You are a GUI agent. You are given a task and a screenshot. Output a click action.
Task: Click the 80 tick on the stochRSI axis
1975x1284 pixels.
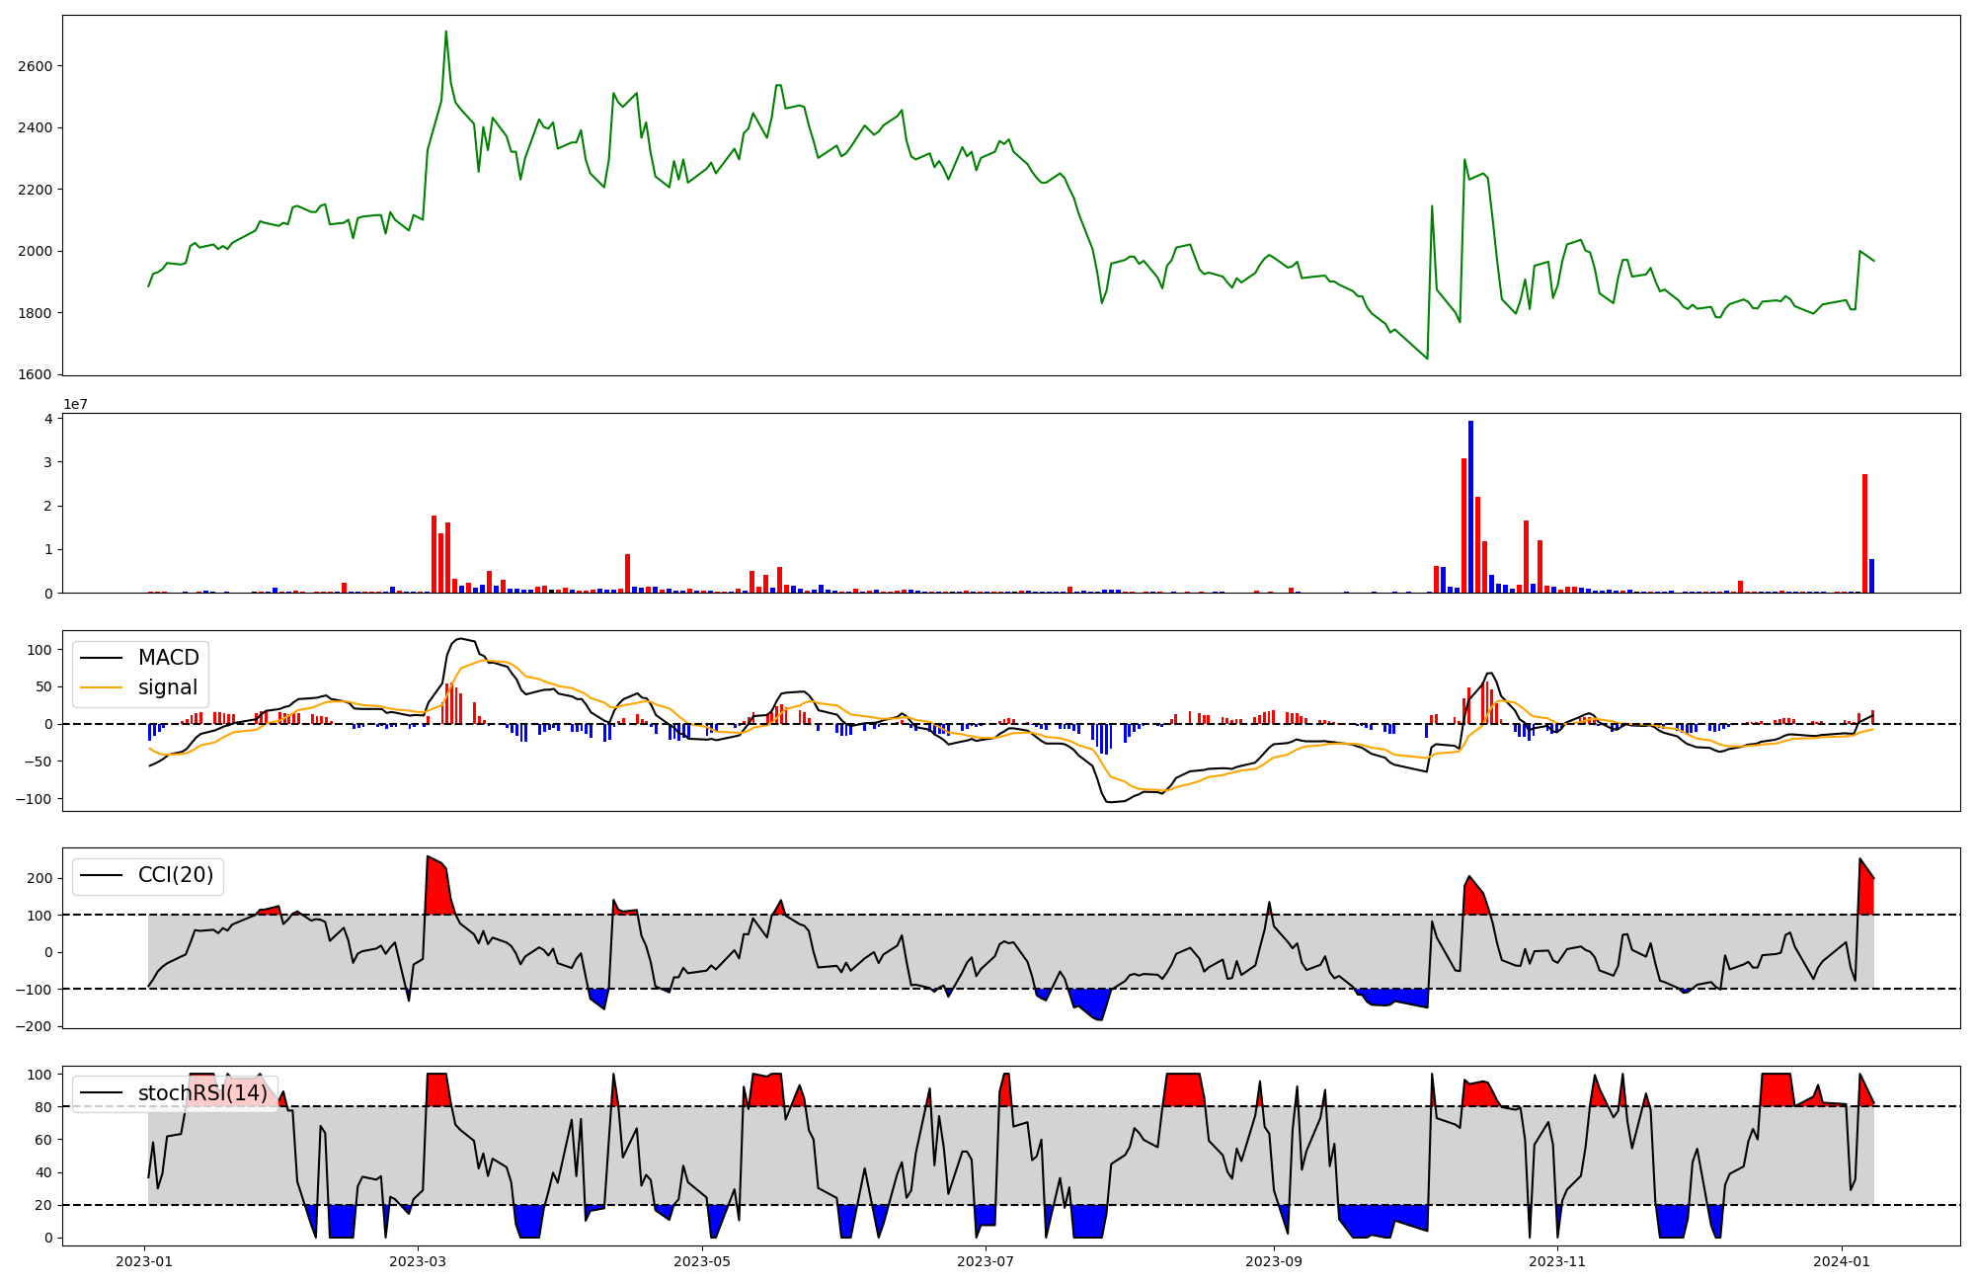tap(43, 1106)
